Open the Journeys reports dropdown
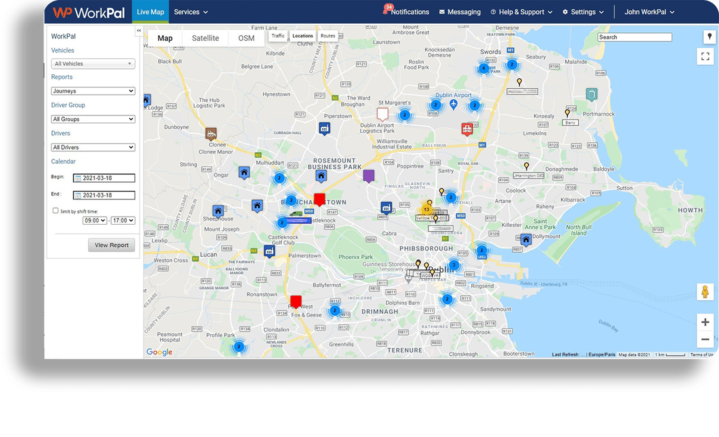 93,91
